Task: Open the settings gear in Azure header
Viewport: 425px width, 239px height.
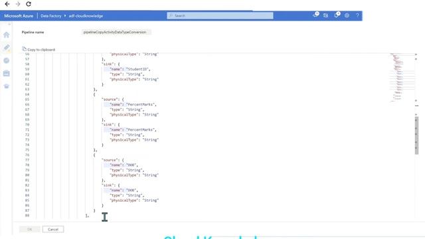Action: (x=347, y=15)
